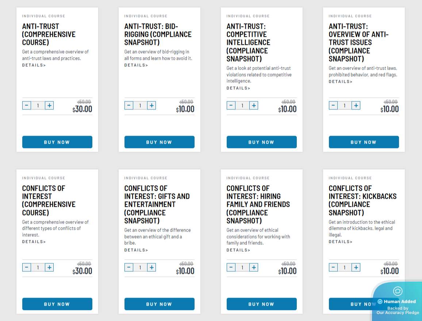Decrease quantity for Anti-Trust Bid-Rigging snapshot
The height and width of the screenshot is (321, 422).
click(129, 106)
